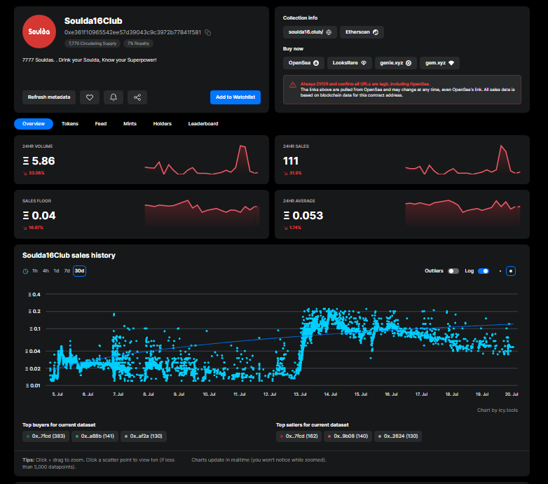Screen dimensions: 548x484
Task: Click the 24HR Average sparkline chart
Action: (463, 214)
